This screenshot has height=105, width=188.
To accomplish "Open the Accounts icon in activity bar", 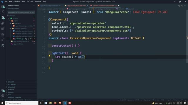I will (x=3, y=90).
